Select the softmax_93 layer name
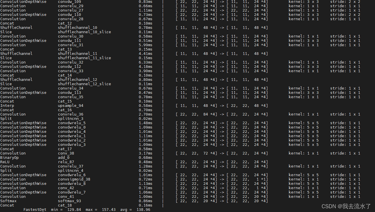This screenshot has height=212, width=375. [70, 201]
